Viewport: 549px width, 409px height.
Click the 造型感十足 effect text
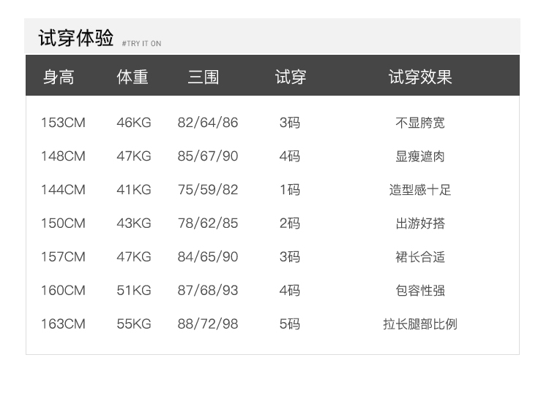pos(420,190)
